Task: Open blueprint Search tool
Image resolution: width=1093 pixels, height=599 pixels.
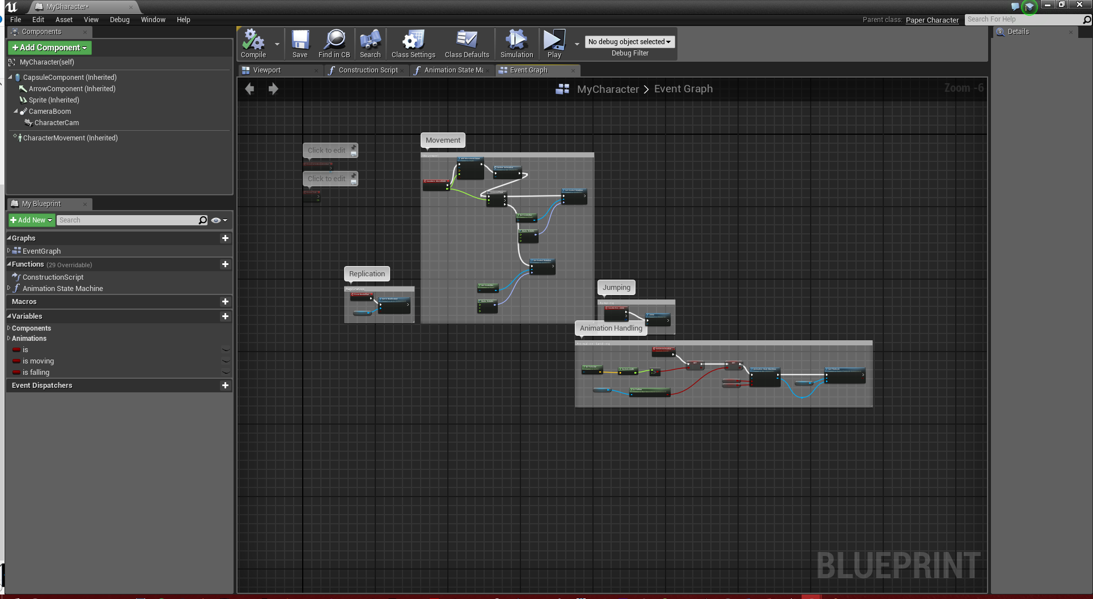Action: click(370, 44)
